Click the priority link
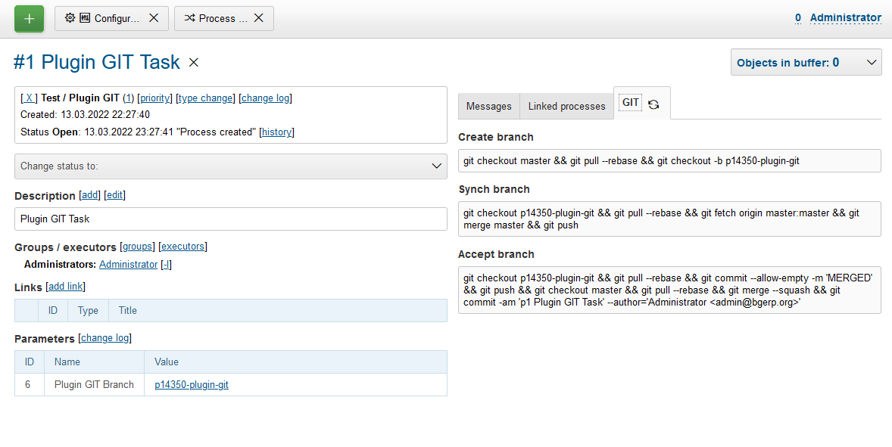Screen dimensions: 892x447 pos(155,98)
